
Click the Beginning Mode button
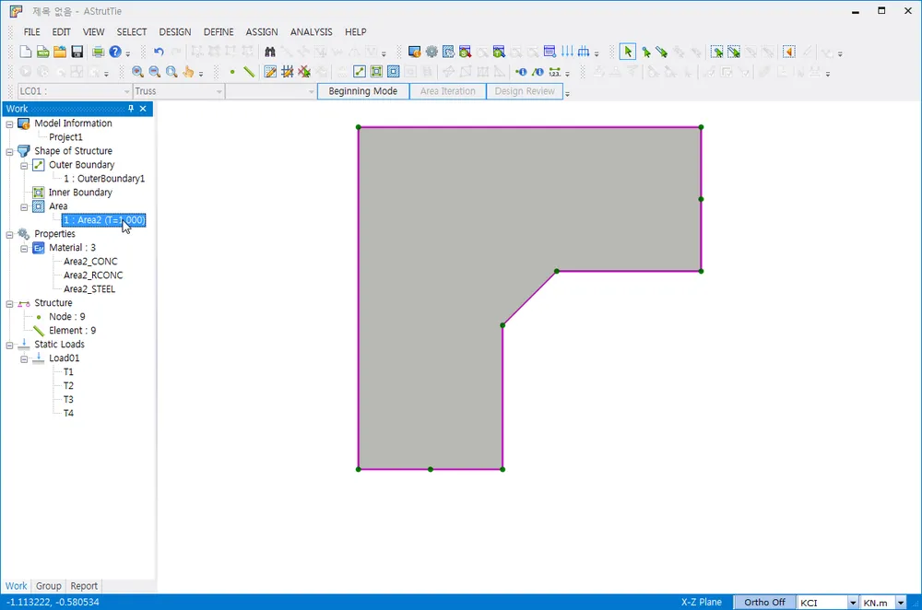362,91
